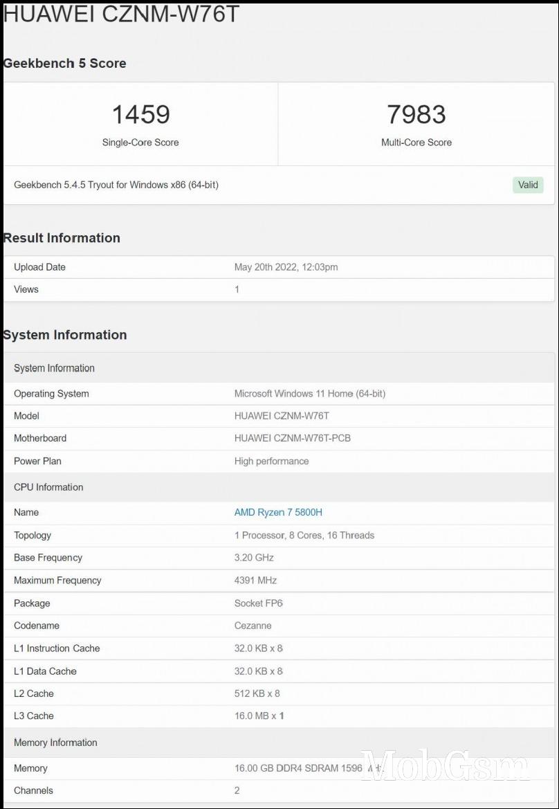Click the Package row label
The image size is (559, 809).
[32, 603]
